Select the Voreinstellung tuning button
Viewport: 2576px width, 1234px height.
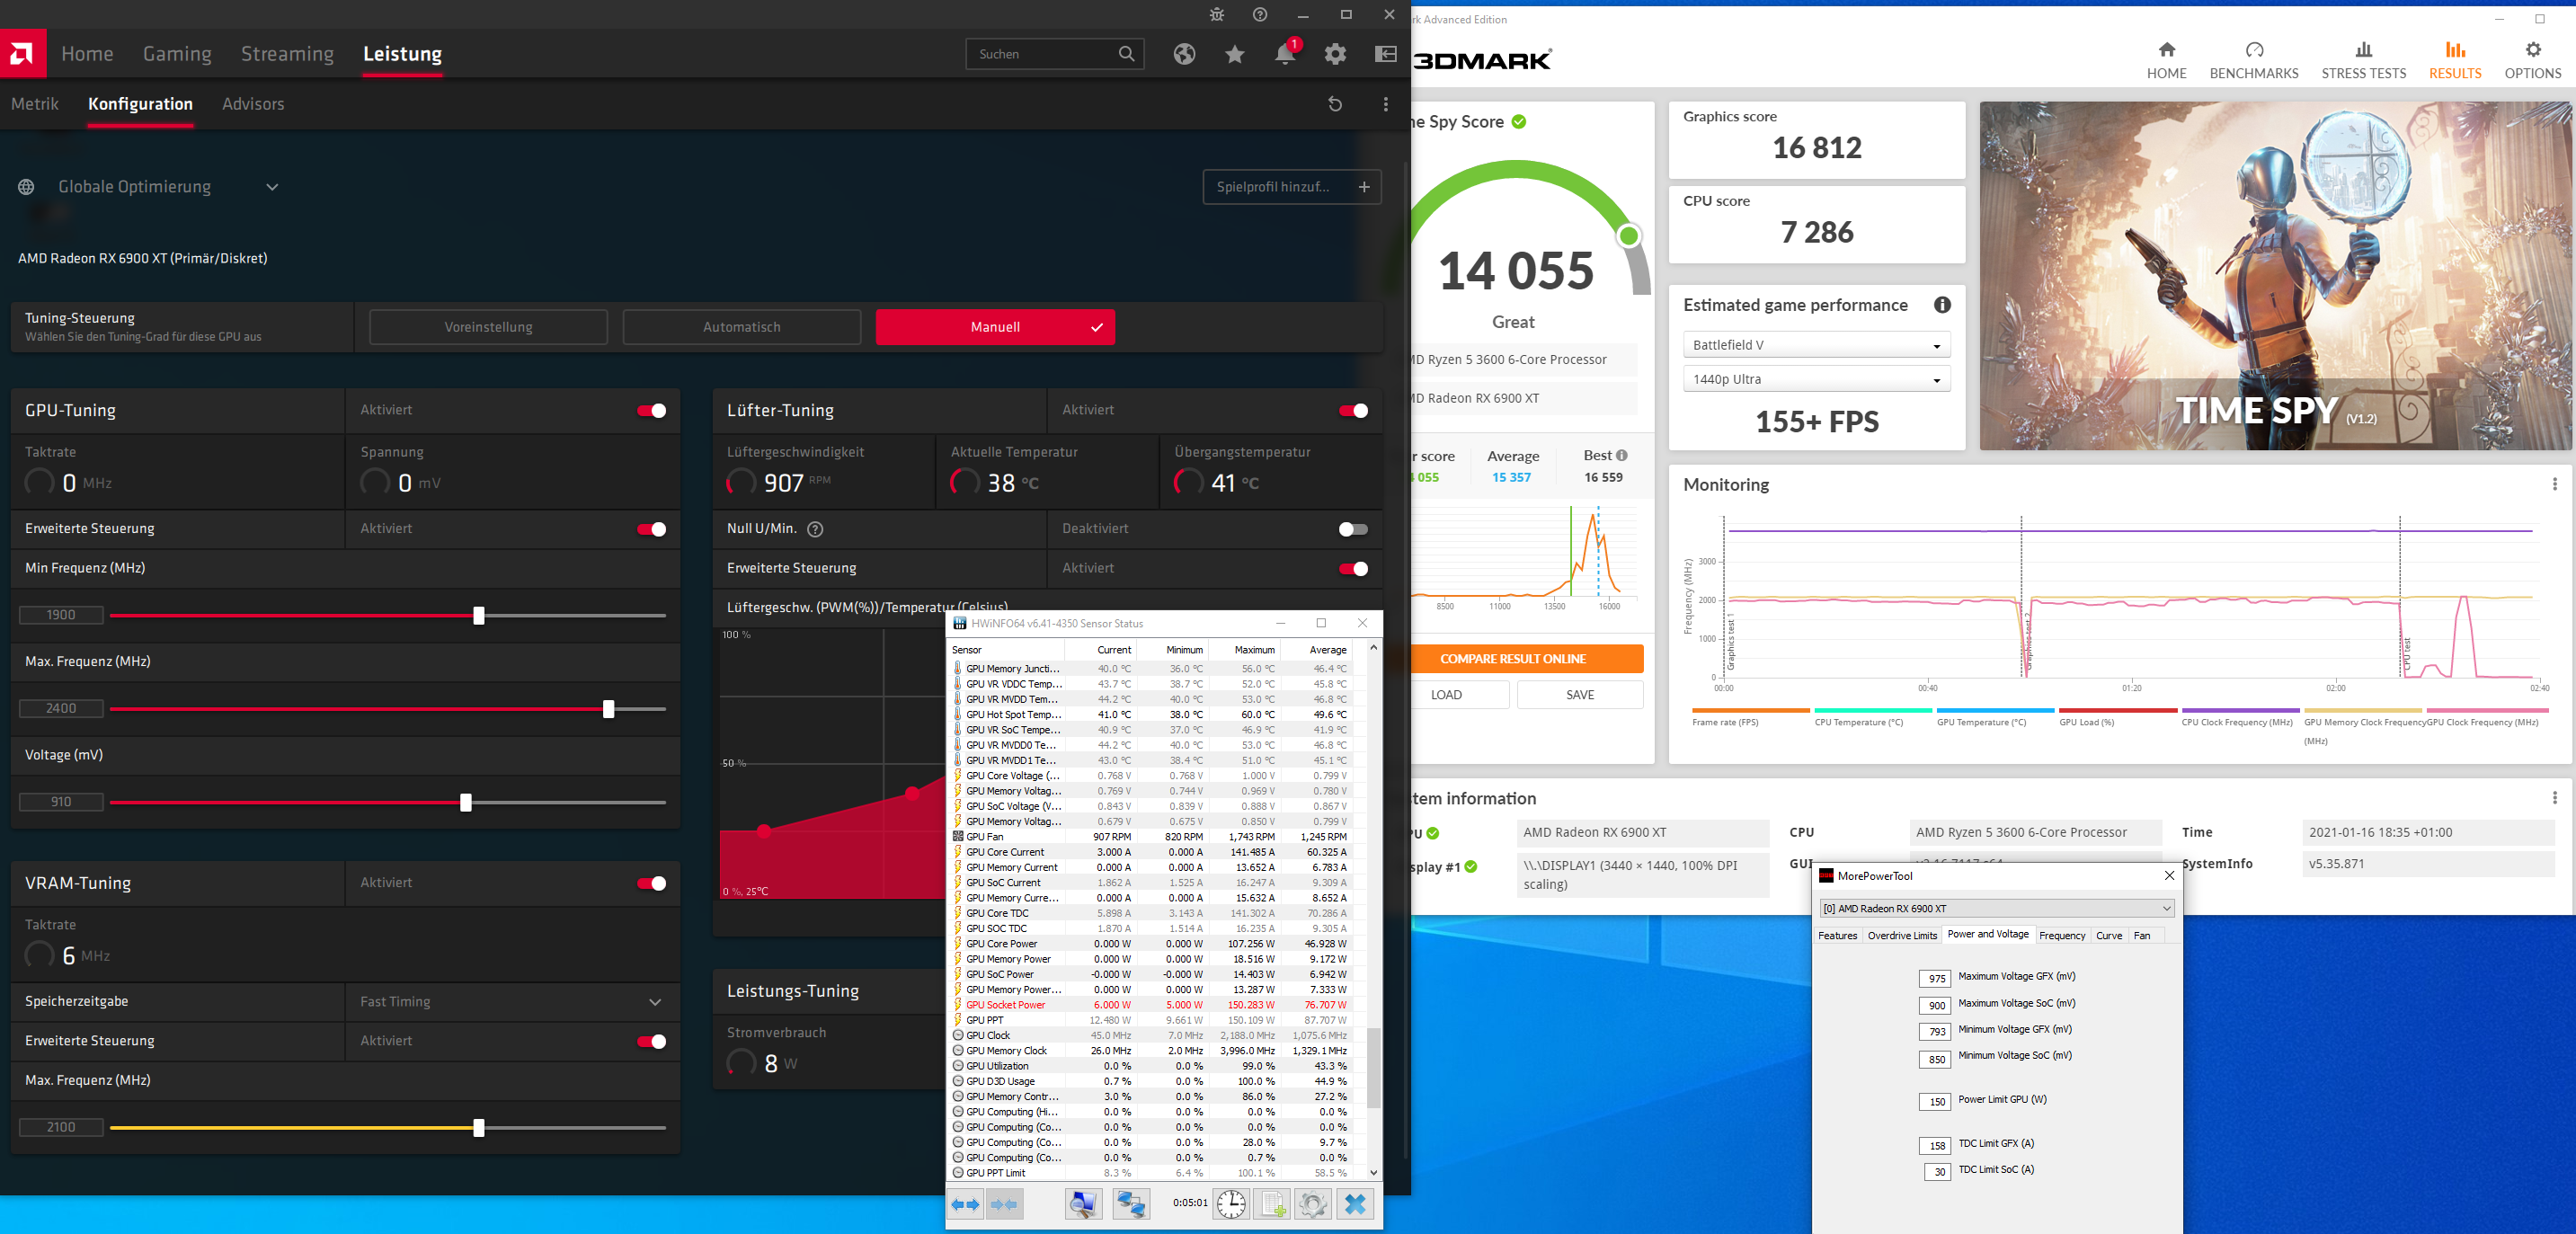(x=488, y=327)
